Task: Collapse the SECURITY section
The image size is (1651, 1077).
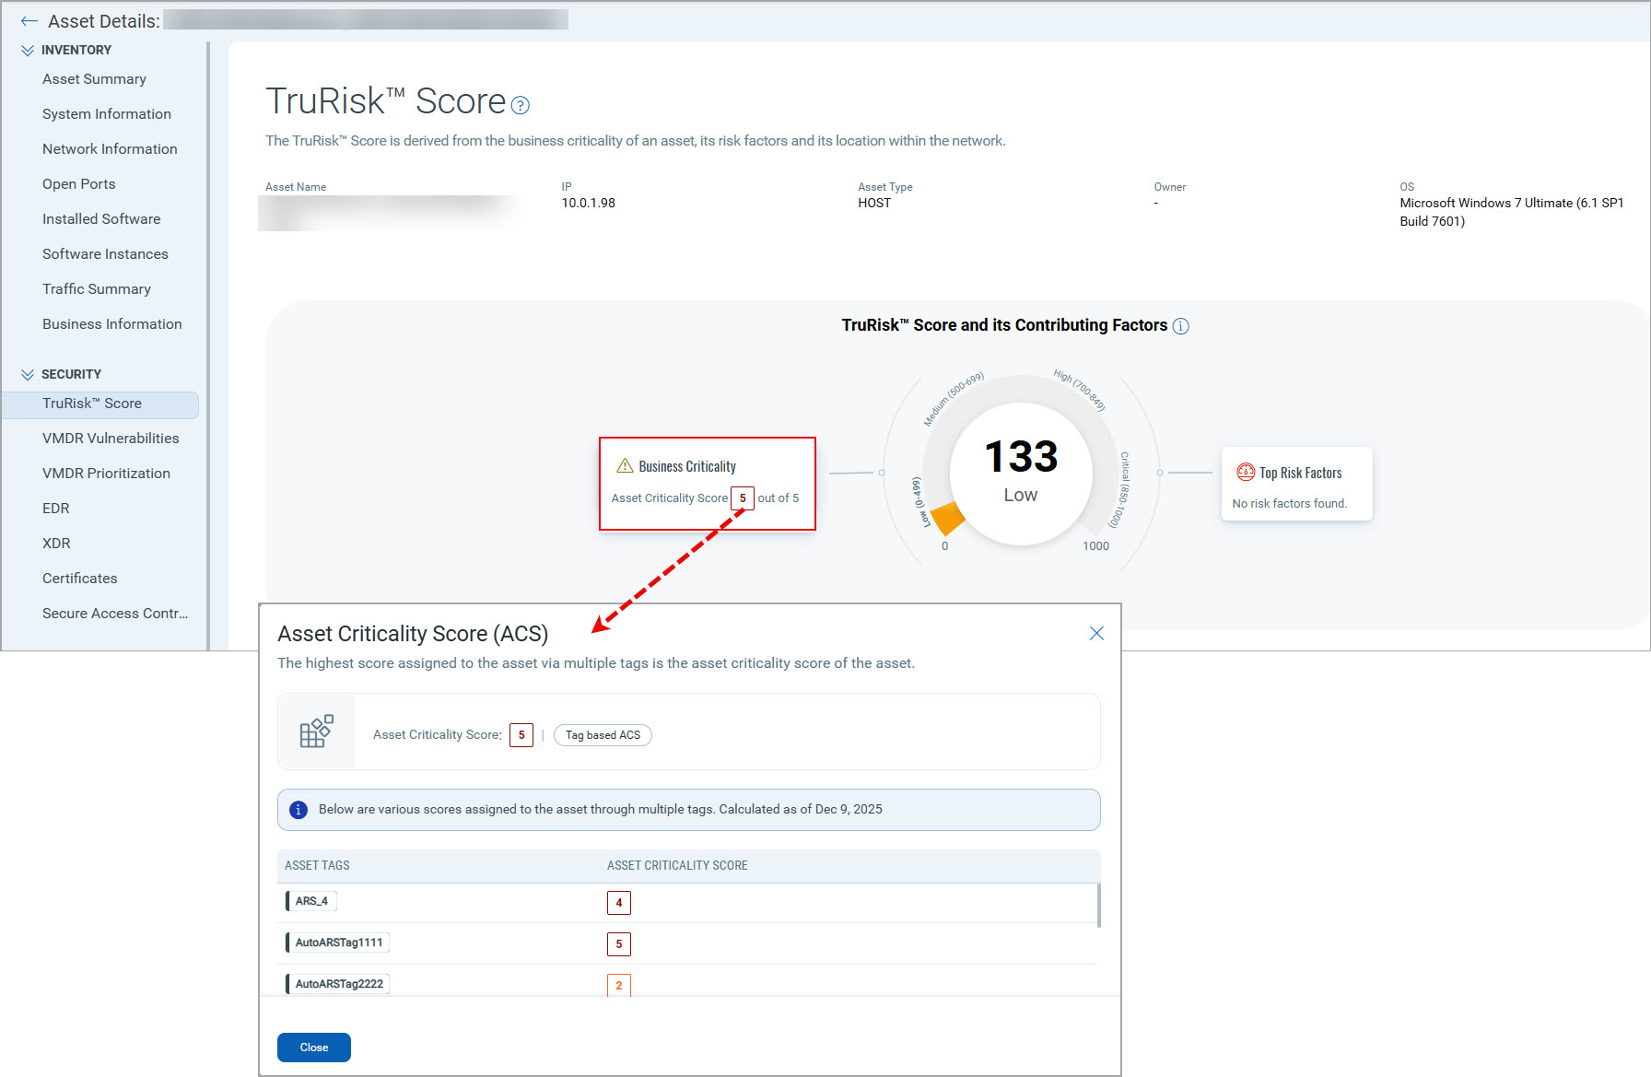Action: click(28, 374)
